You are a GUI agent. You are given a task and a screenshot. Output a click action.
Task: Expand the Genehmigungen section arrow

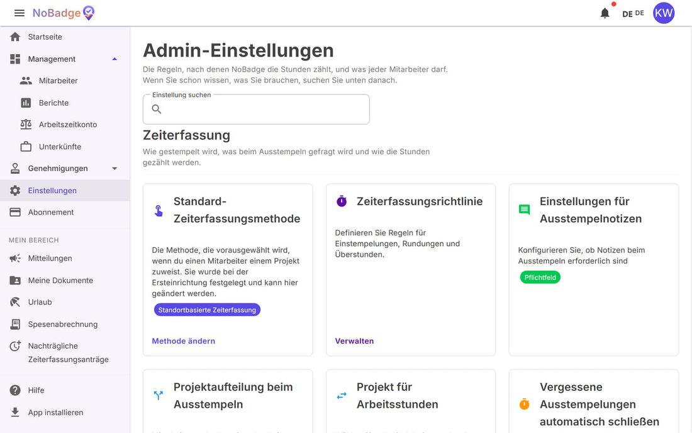(114, 168)
